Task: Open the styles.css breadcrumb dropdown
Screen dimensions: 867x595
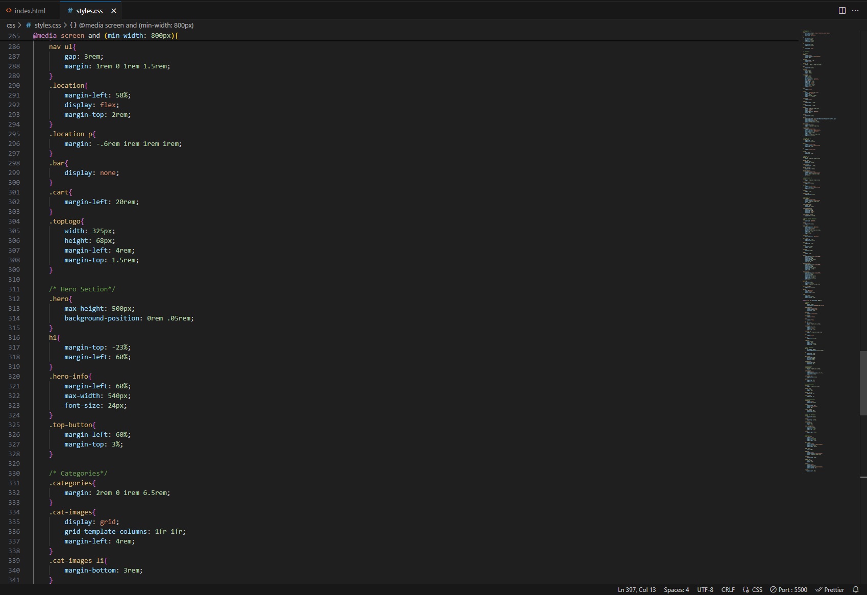Action: (x=47, y=25)
